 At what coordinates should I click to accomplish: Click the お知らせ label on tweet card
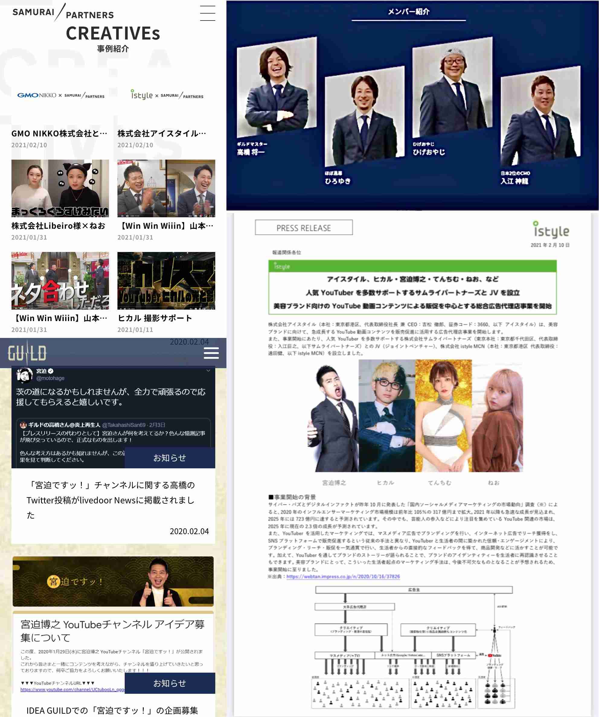(x=170, y=458)
